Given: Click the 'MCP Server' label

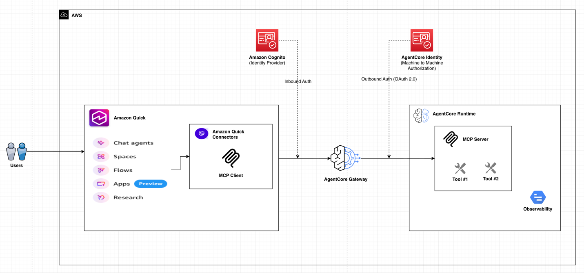Looking at the screenshot, I should click(475, 139).
